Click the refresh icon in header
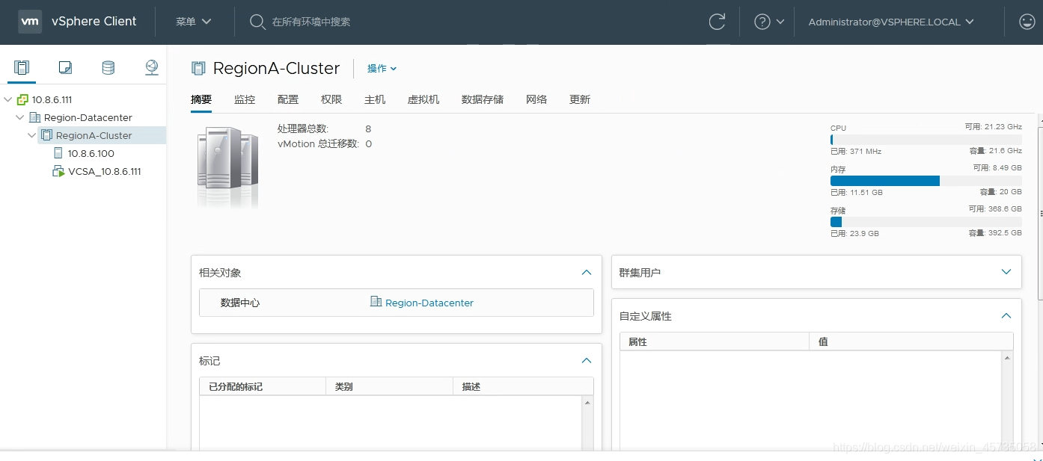1043x461 pixels. pyautogui.click(x=717, y=22)
